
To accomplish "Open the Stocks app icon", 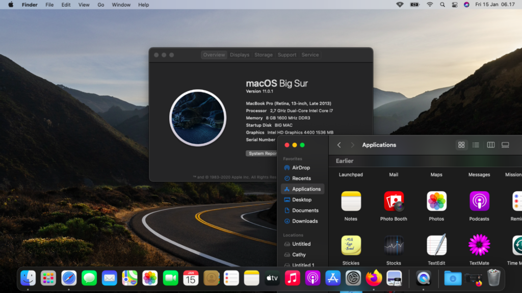I will tap(394, 246).
